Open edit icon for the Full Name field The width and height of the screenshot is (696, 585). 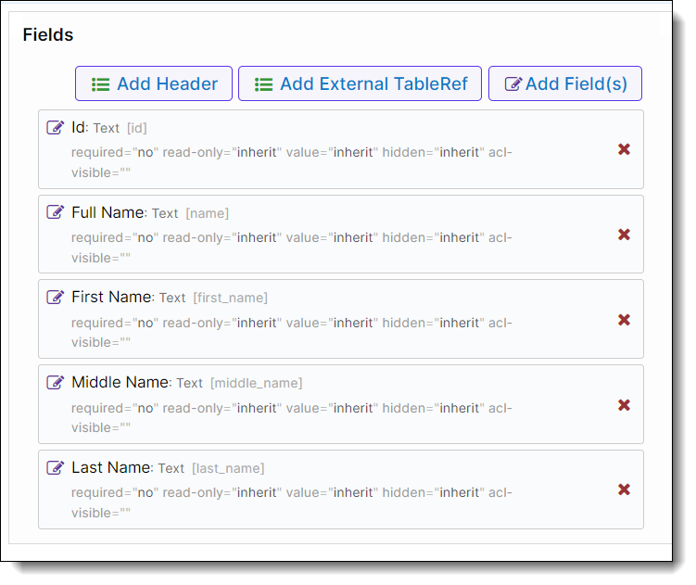pos(55,212)
